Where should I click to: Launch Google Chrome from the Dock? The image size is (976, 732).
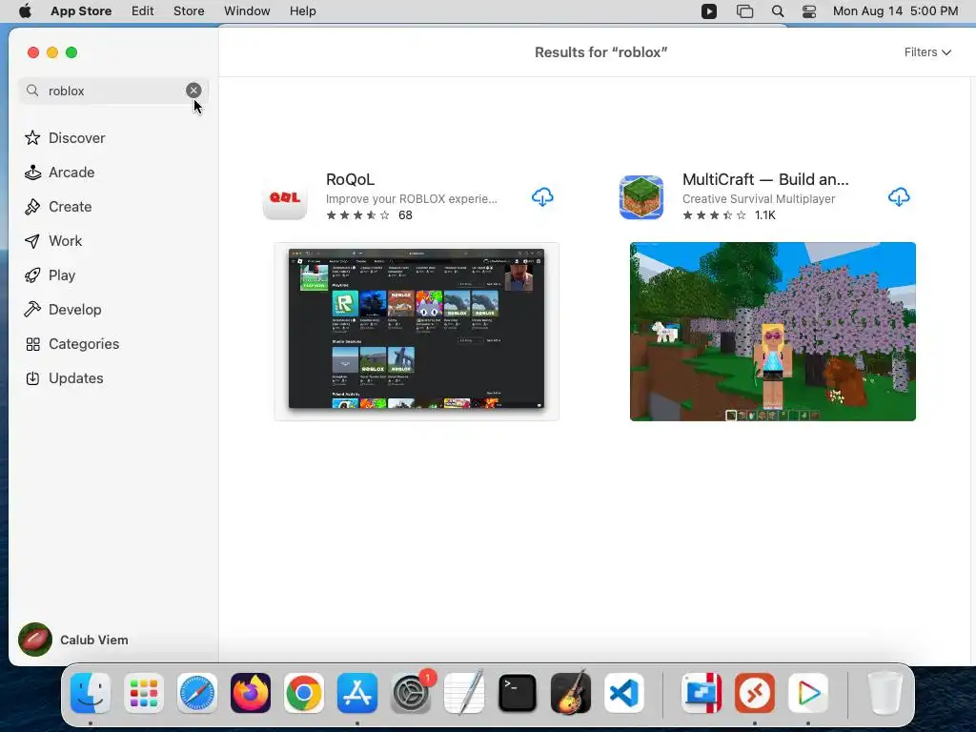click(x=304, y=693)
